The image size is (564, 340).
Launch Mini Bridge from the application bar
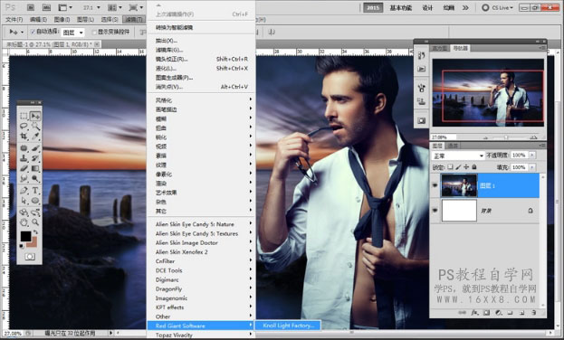[46, 7]
